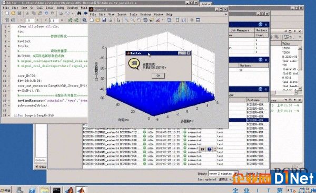The image size is (316, 193).
Task: Toggle the Rotate 3D tool
Action: (145, 20)
